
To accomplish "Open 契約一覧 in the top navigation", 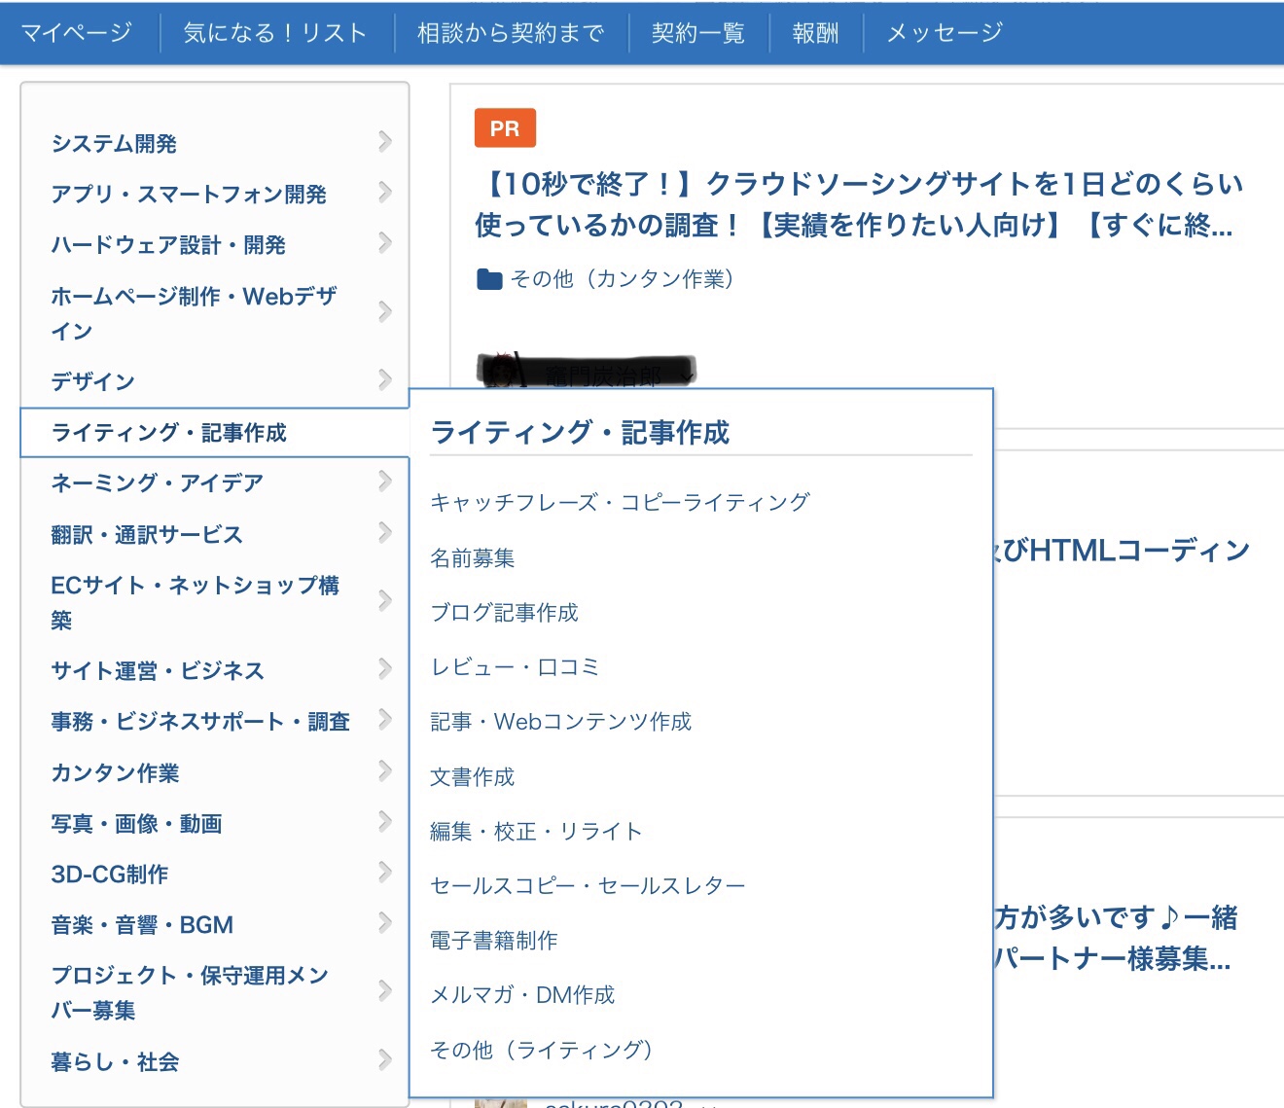I will point(697,33).
